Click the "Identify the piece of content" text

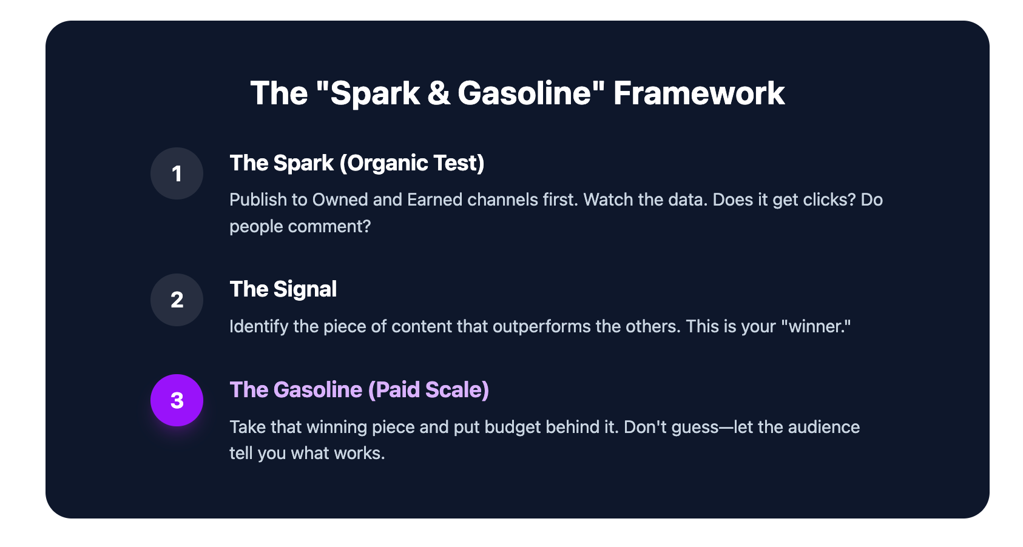tap(340, 326)
